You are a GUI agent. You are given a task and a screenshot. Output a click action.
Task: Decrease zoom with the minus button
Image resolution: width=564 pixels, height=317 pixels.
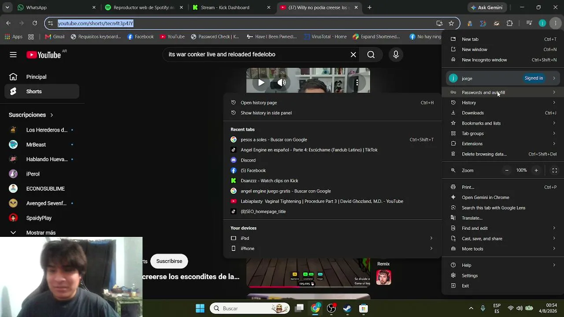[507, 170]
